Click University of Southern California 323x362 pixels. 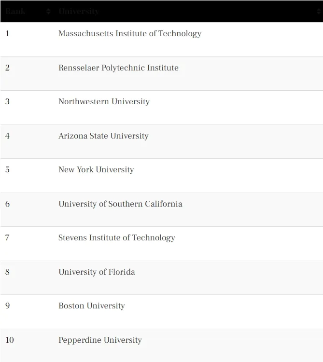[x=120, y=204]
